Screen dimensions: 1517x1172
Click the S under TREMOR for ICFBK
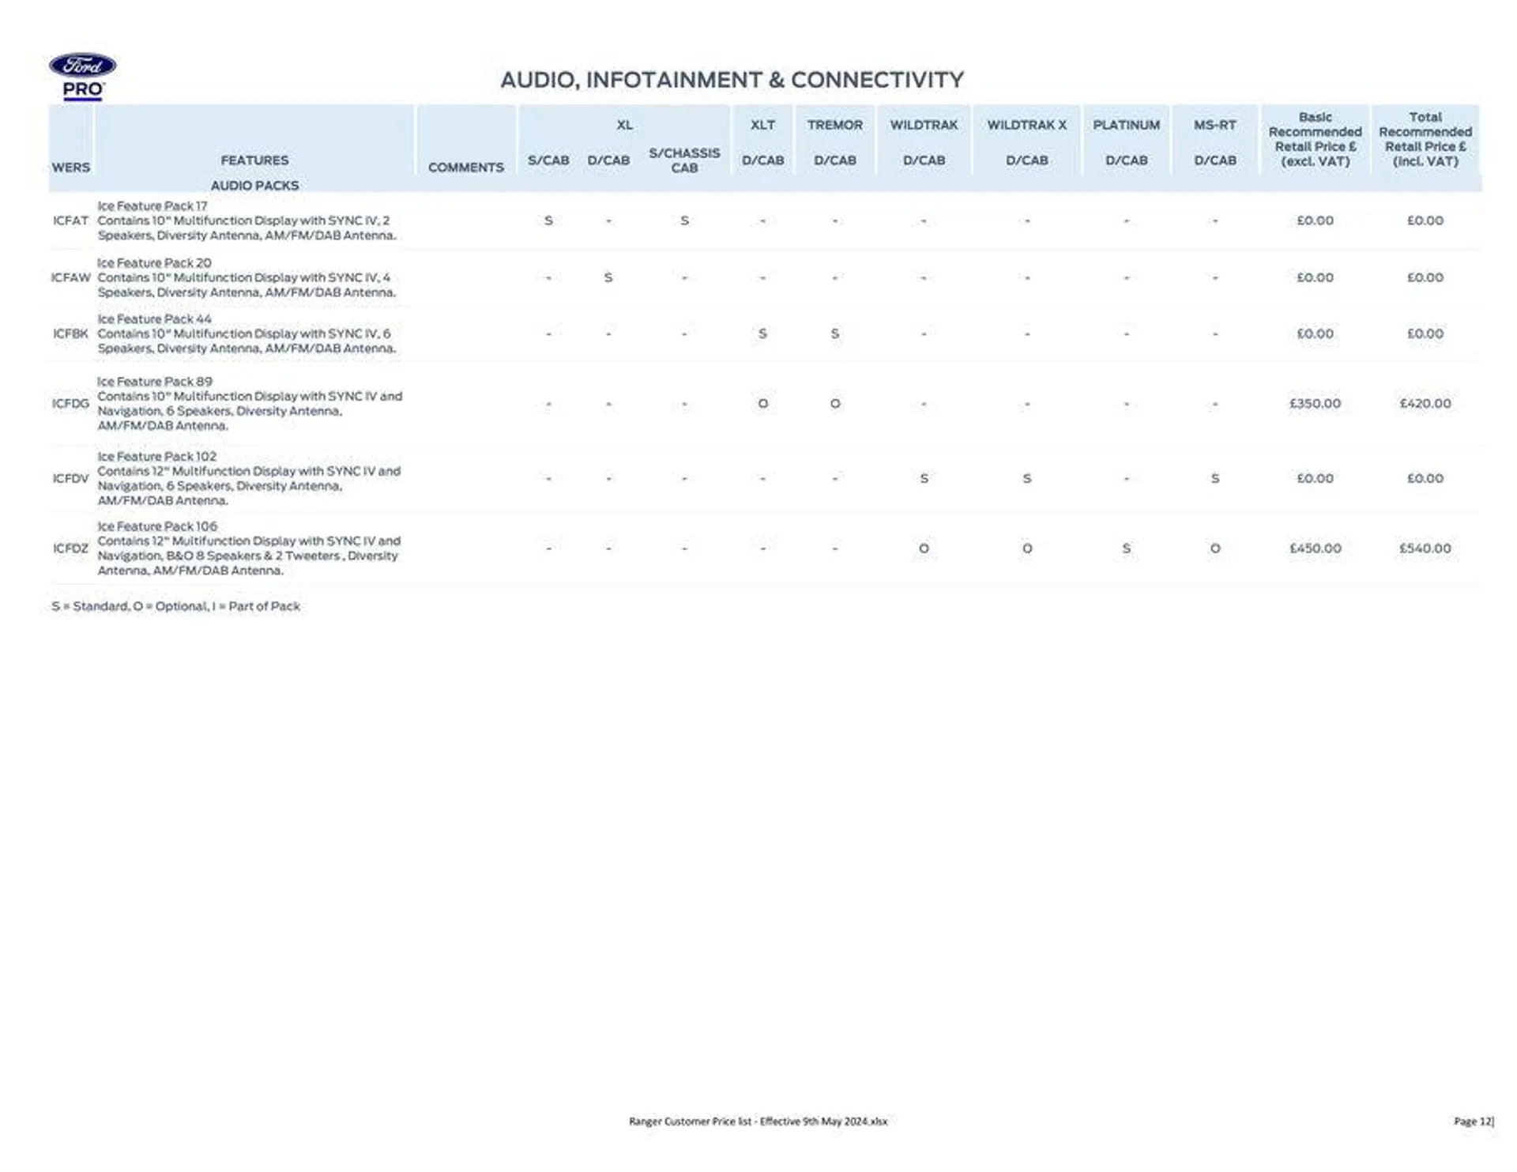[x=835, y=334]
